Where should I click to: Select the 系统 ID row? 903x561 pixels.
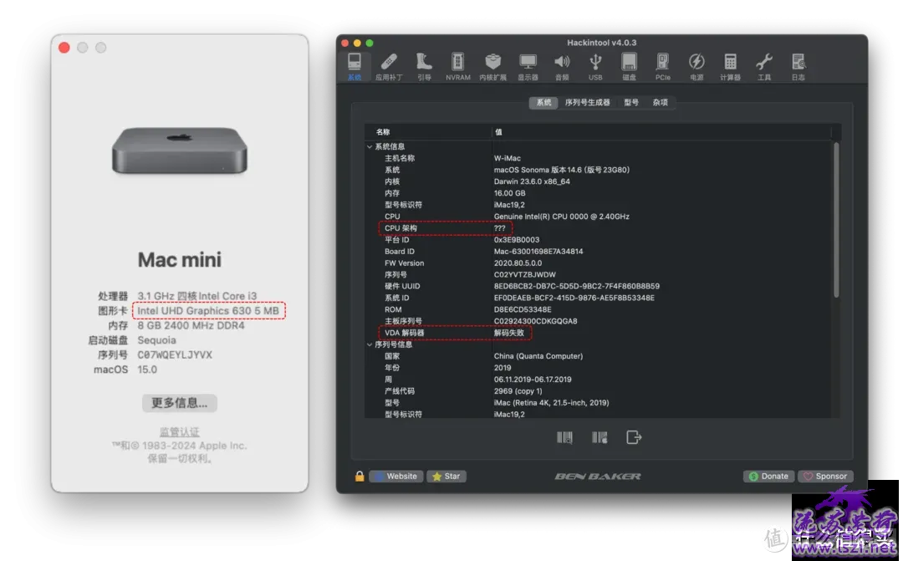click(599, 298)
